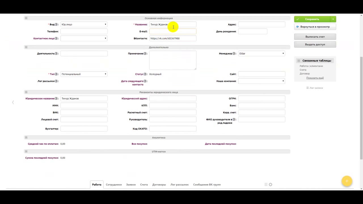Click Показать ещё link
The width and height of the screenshot is (363, 204).
click(x=315, y=78)
